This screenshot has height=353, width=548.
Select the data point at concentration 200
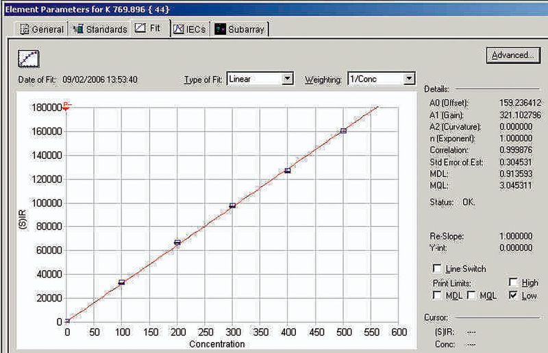(177, 243)
